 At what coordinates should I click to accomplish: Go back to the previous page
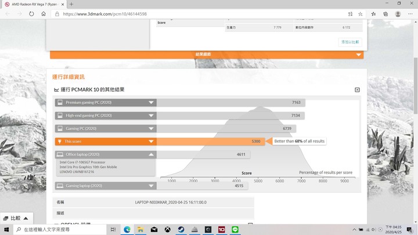pos(8,14)
